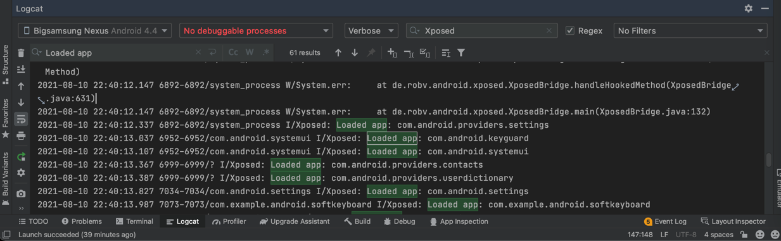Clear the logcat with trash icon

pyautogui.click(x=21, y=53)
